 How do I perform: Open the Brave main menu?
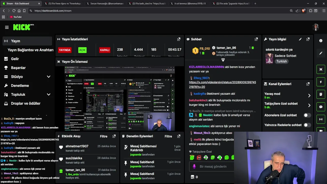(324, 11)
